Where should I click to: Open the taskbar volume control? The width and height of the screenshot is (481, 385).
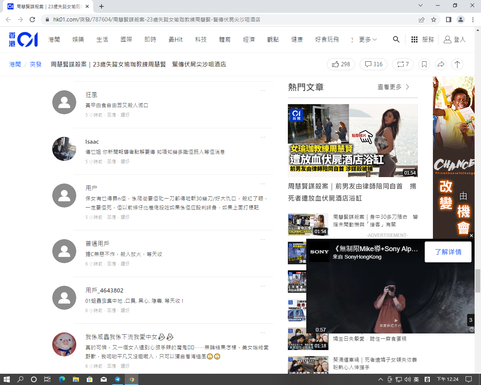pyautogui.click(x=408, y=379)
